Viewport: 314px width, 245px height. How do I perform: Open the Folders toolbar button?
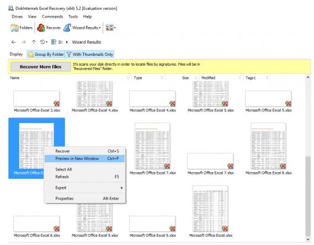[22, 28]
